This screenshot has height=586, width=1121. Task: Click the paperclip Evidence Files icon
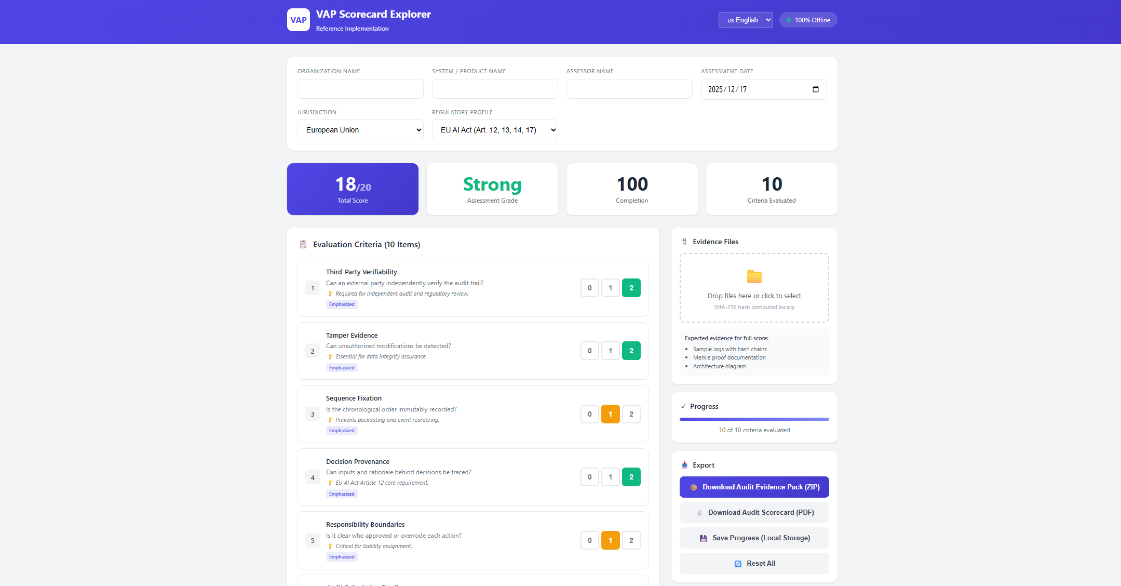tap(684, 242)
